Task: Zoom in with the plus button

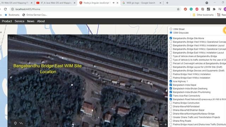Action: pos(166,125)
